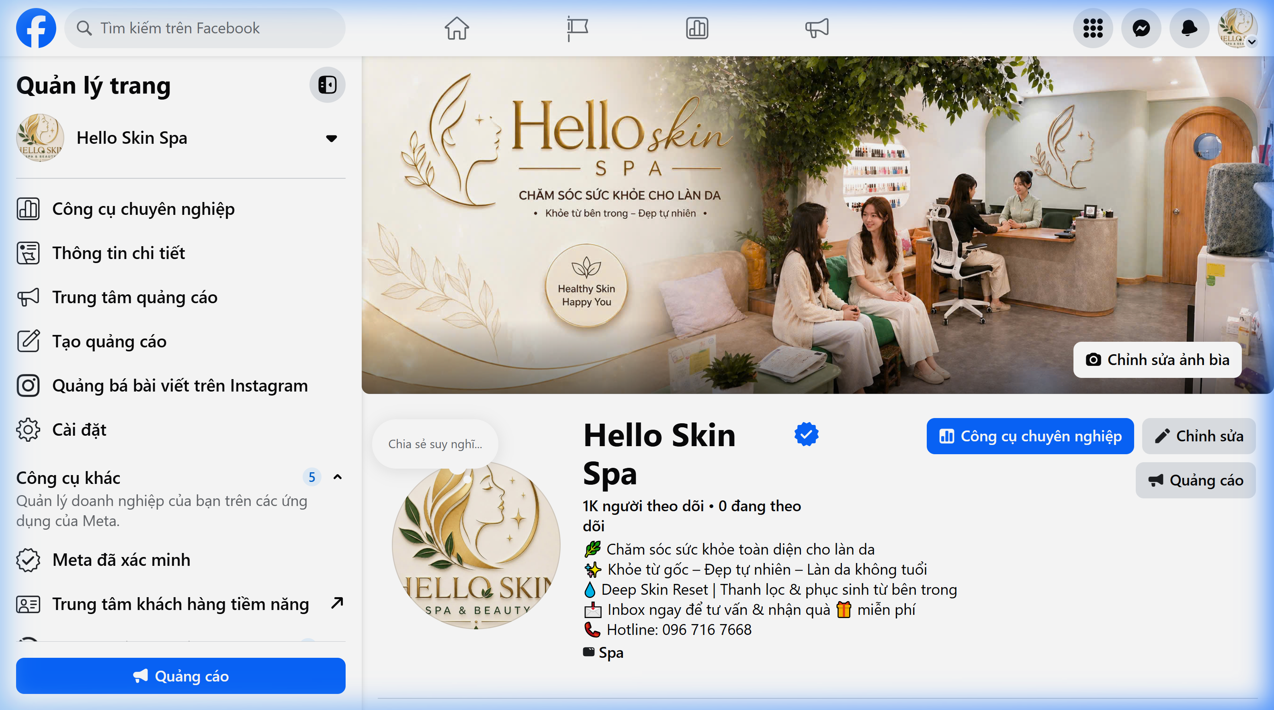Click the Hello Skin Spa sidebar avatar
The image size is (1274, 710).
click(x=40, y=137)
